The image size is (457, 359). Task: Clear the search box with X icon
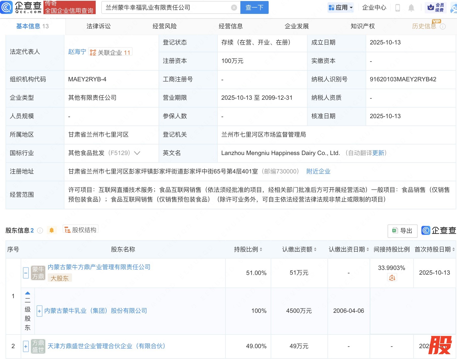click(234, 8)
